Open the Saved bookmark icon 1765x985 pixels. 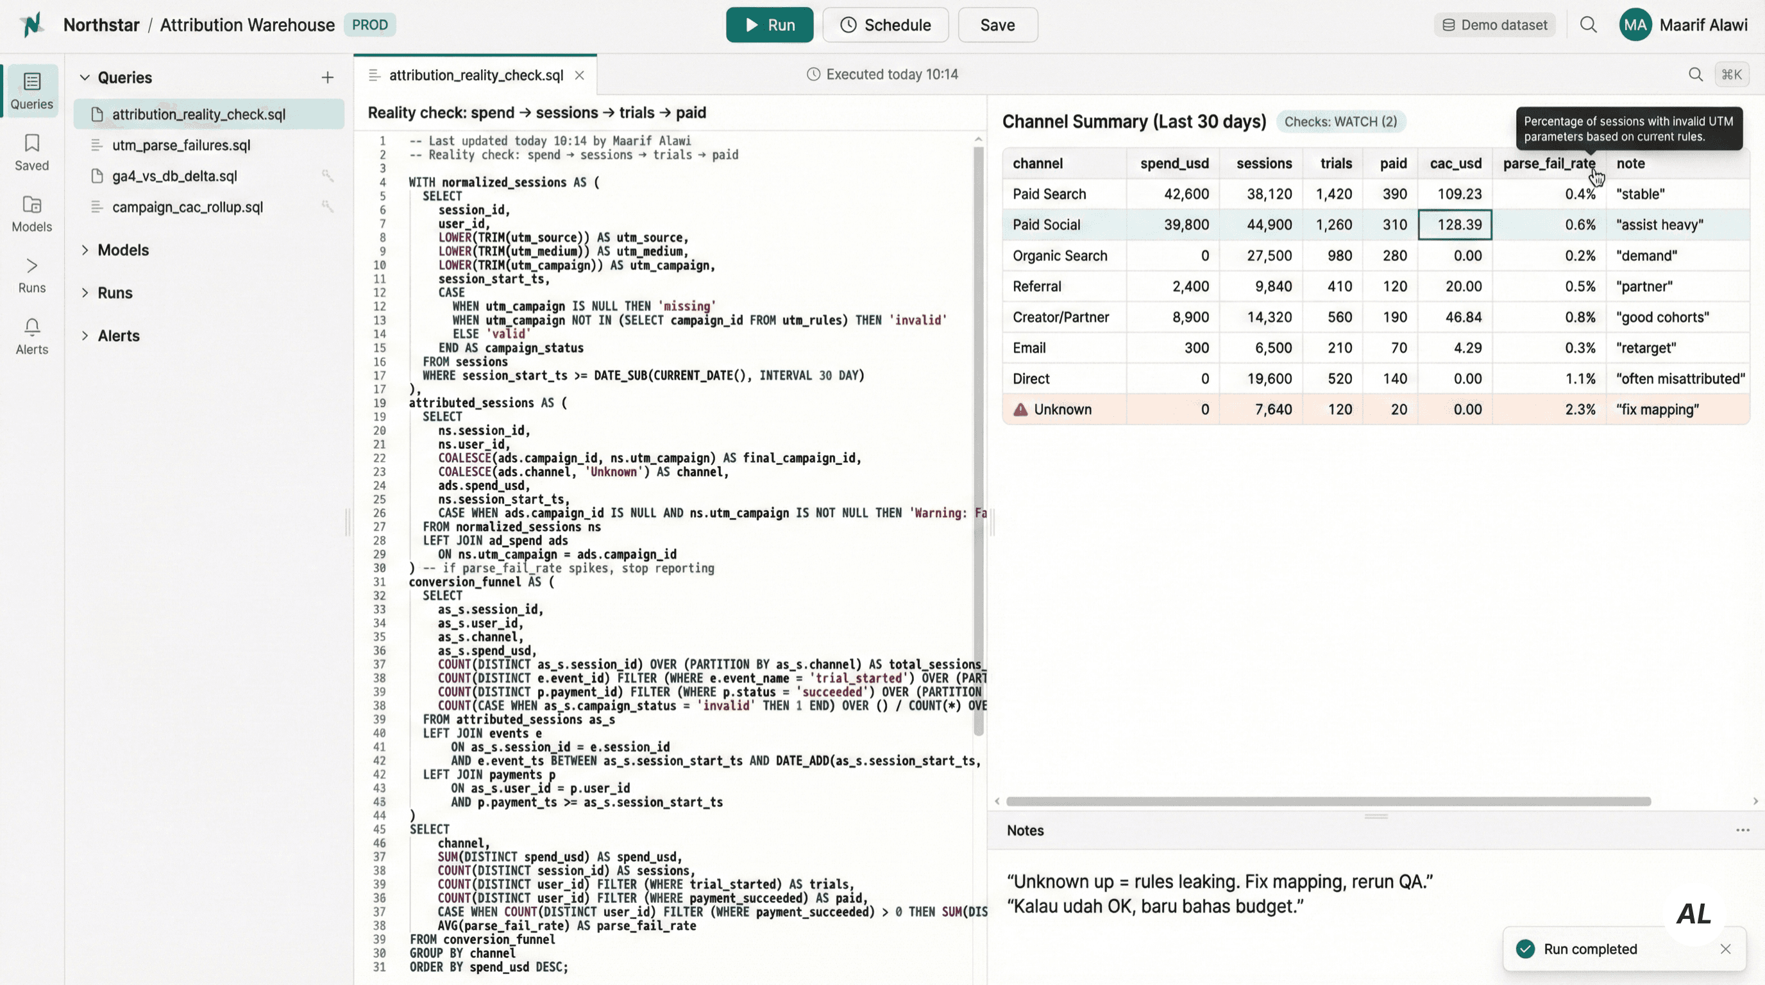tap(31, 151)
